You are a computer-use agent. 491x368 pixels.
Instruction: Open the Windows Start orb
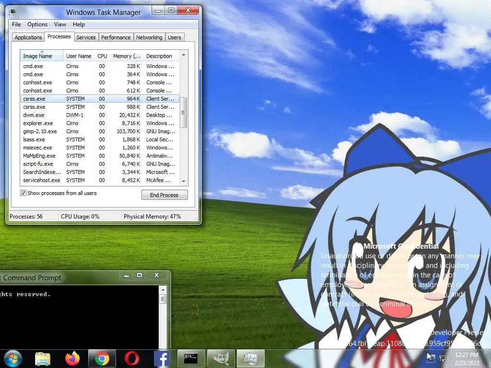(13, 358)
